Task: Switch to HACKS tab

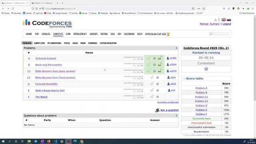Action: point(75,43)
